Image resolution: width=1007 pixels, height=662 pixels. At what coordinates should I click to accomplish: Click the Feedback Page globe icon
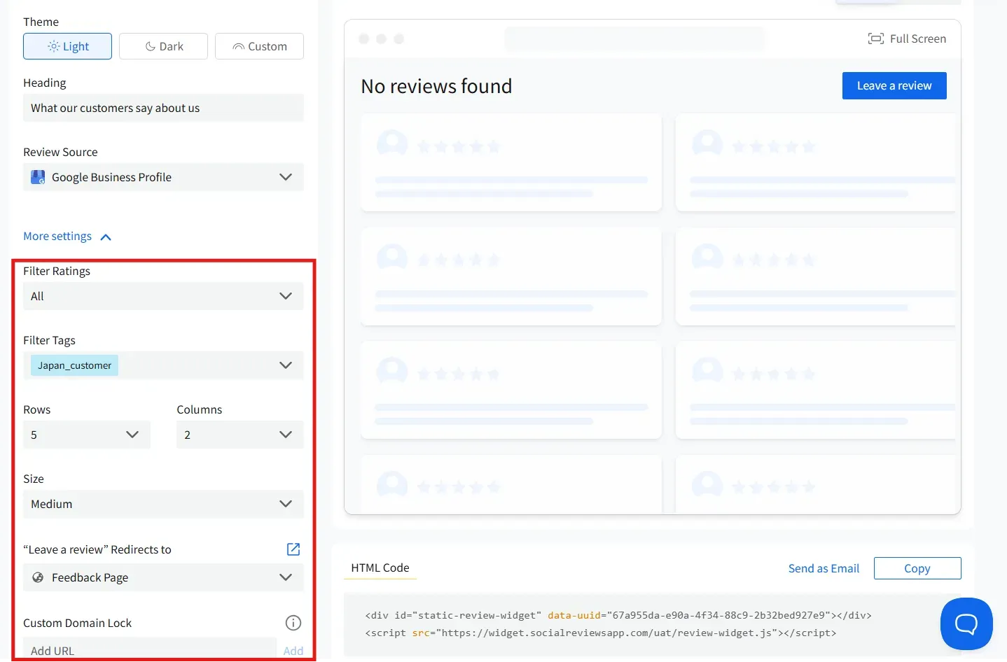[x=38, y=577]
